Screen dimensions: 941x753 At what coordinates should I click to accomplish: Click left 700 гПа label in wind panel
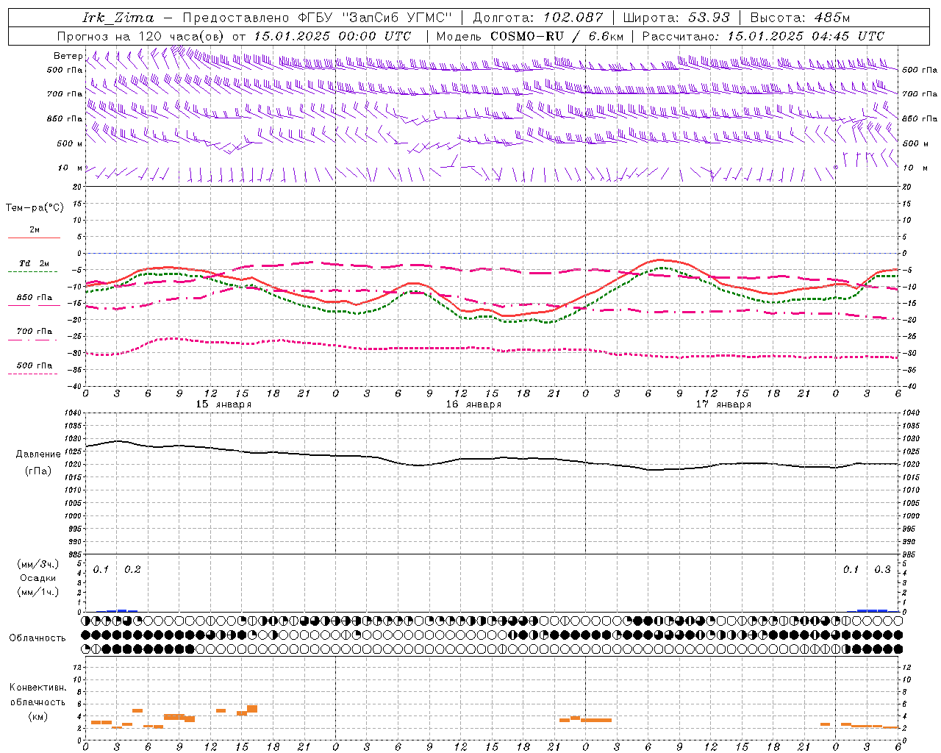[65, 94]
